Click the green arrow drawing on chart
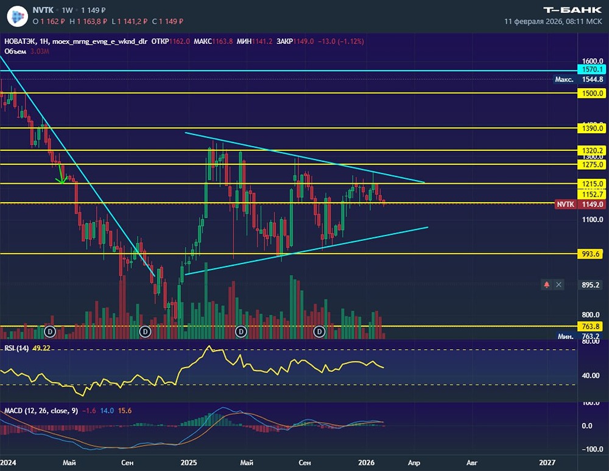Screen dimensions: 609x471 coord(61,173)
